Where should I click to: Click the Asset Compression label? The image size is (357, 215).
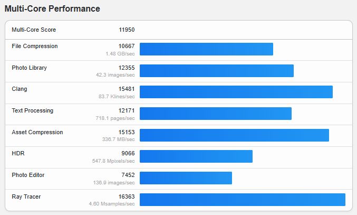coord(37,132)
